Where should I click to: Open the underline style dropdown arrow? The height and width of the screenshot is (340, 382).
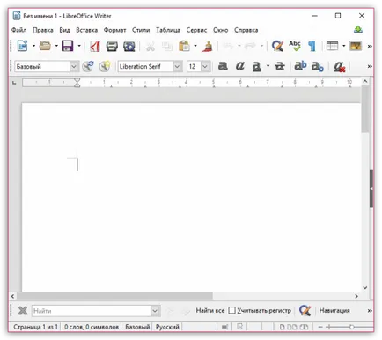point(268,66)
